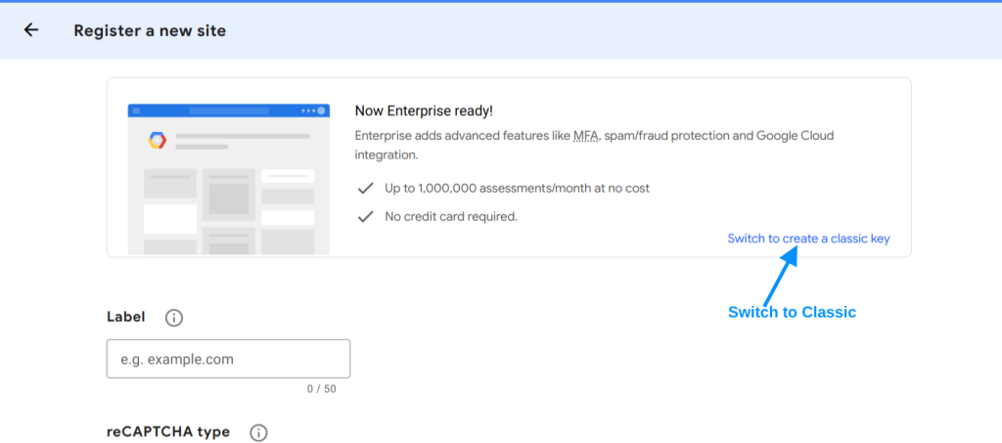Image resolution: width=1002 pixels, height=443 pixels.
Task: Click the Register a new site title
Action: 150,30
